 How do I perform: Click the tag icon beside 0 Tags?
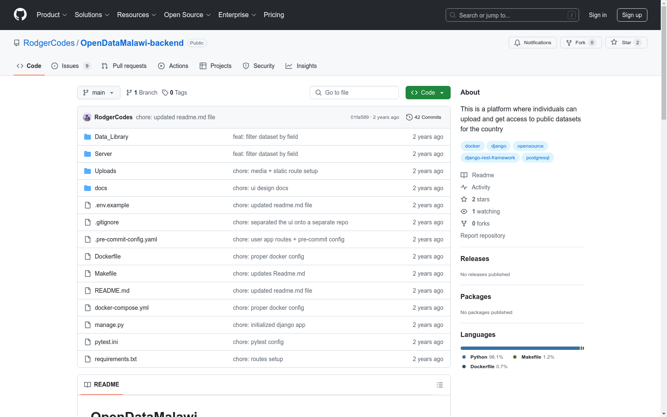click(x=165, y=93)
